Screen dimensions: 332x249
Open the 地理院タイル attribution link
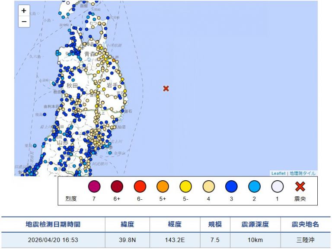click(303, 173)
